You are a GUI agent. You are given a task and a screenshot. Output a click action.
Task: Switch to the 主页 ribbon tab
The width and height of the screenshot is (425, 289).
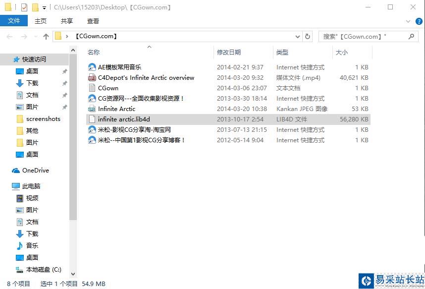click(41, 21)
